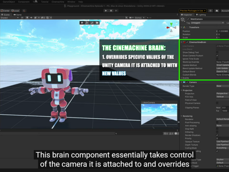Enable Stop NaN checkbox

(217, 129)
